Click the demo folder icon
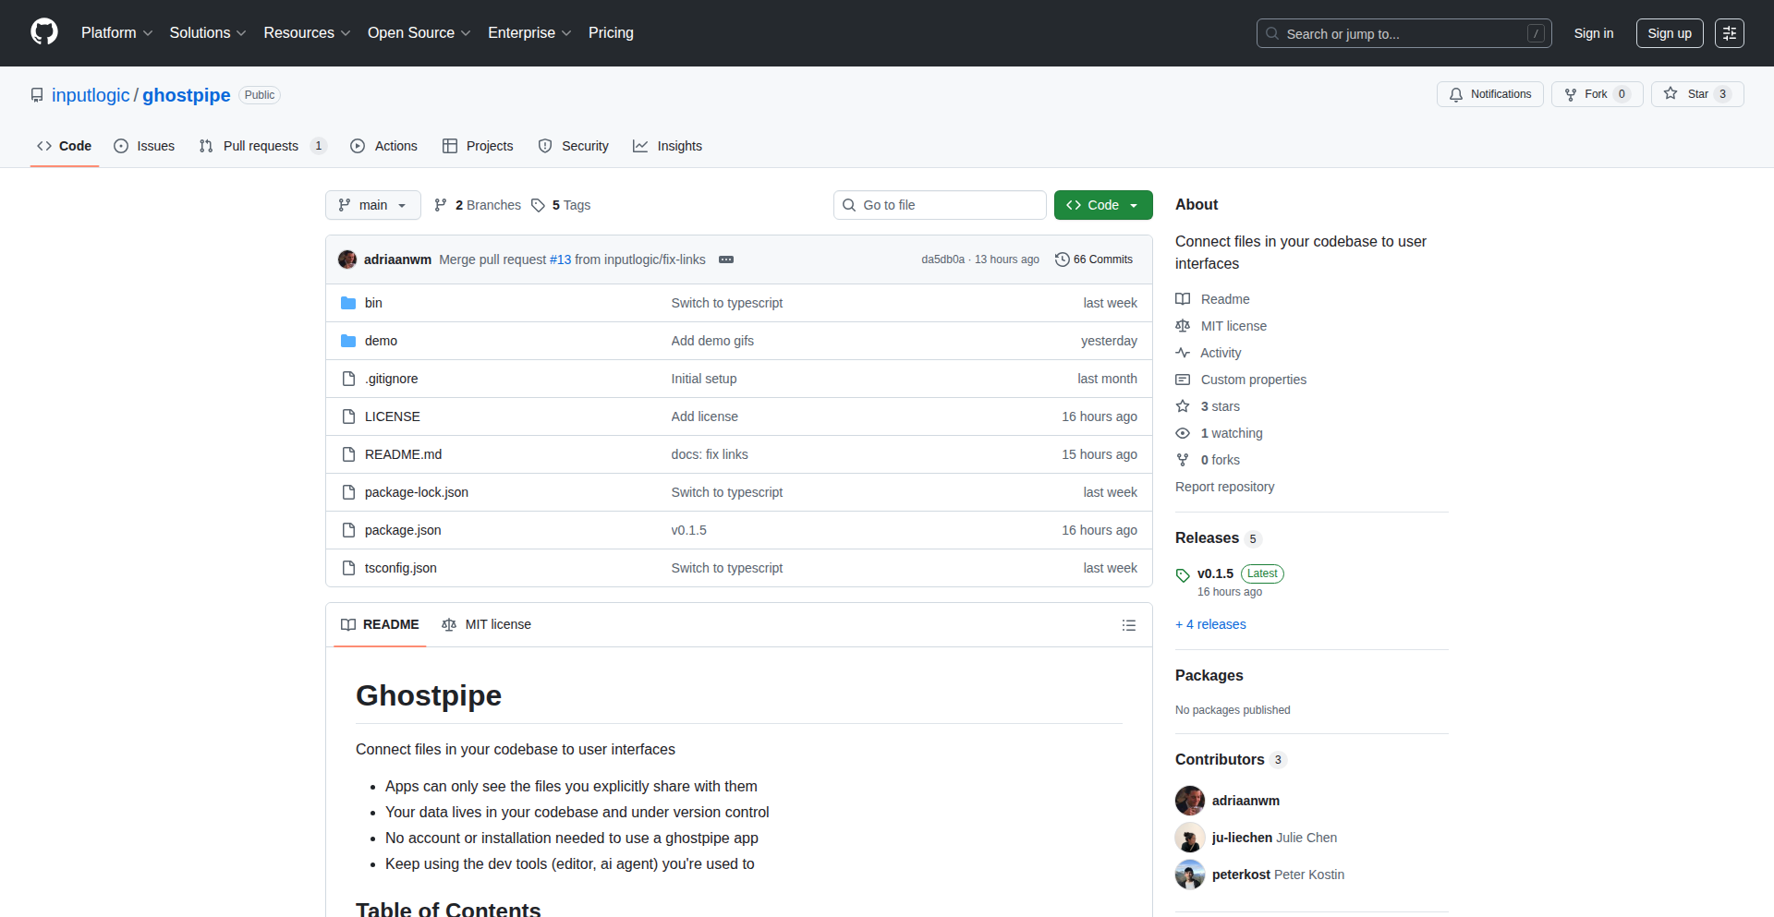 click(348, 341)
